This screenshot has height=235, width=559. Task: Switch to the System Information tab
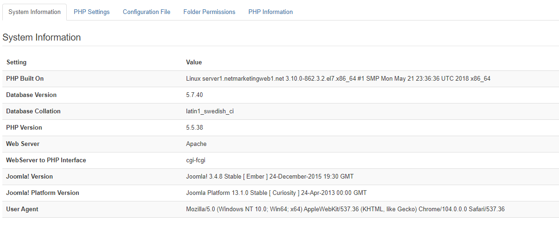click(x=35, y=12)
